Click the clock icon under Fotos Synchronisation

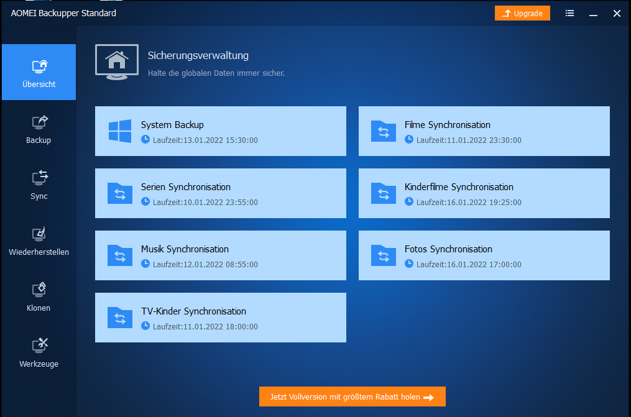coord(409,263)
